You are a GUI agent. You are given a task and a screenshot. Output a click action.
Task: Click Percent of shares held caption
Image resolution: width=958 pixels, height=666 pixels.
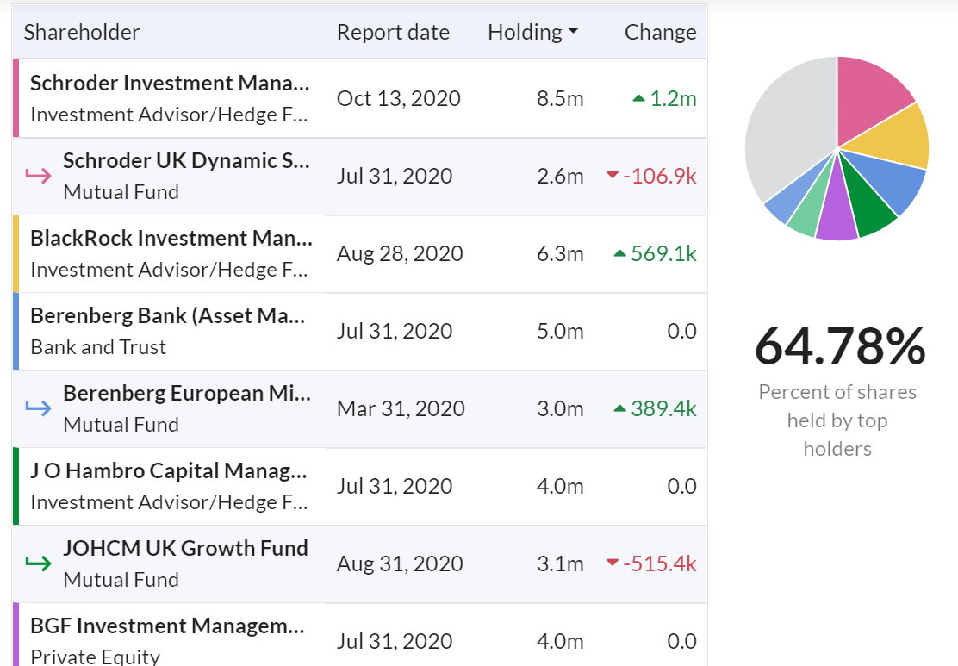click(837, 420)
